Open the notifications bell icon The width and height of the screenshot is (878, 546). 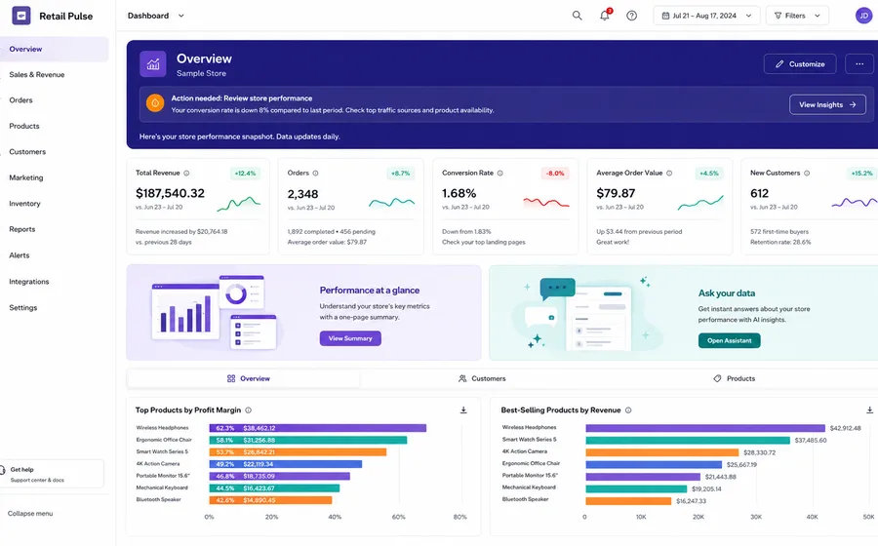click(605, 15)
